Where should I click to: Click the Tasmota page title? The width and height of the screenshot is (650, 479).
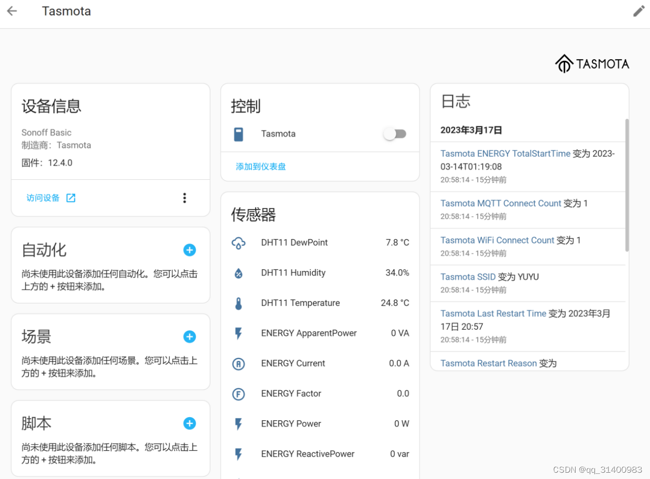(x=66, y=11)
